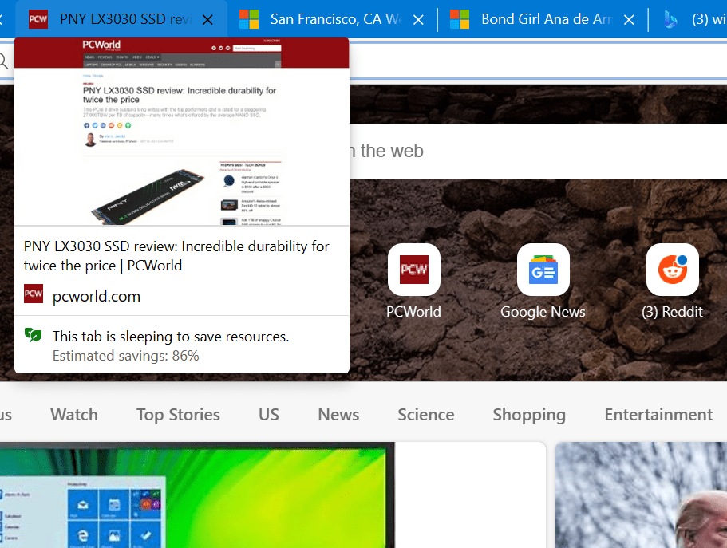The width and height of the screenshot is (727, 548).
Task: Open the Entertainment feed category
Action: [658, 415]
